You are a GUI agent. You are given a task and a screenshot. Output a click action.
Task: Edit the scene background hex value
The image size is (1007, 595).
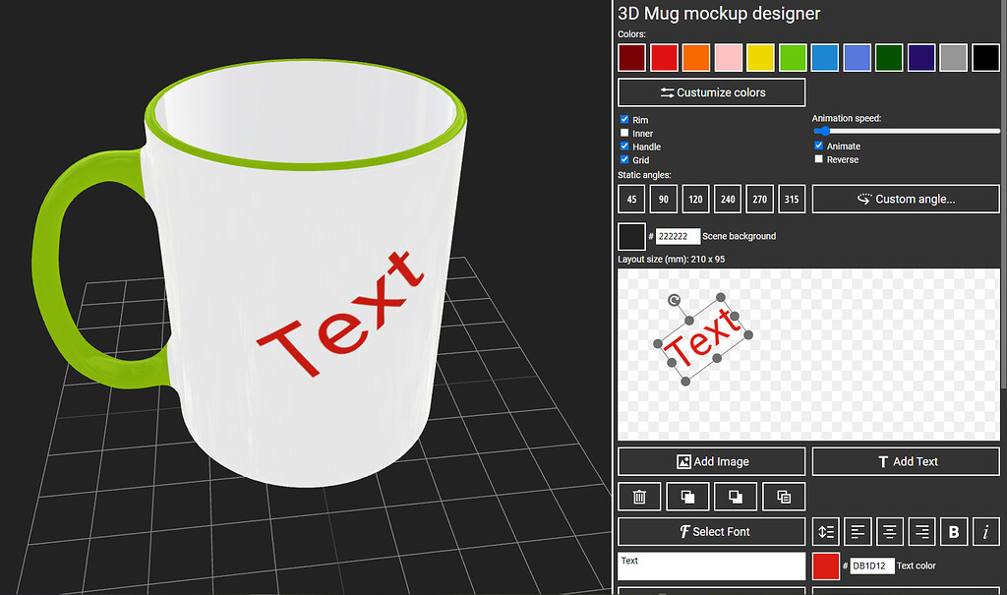pos(676,236)
